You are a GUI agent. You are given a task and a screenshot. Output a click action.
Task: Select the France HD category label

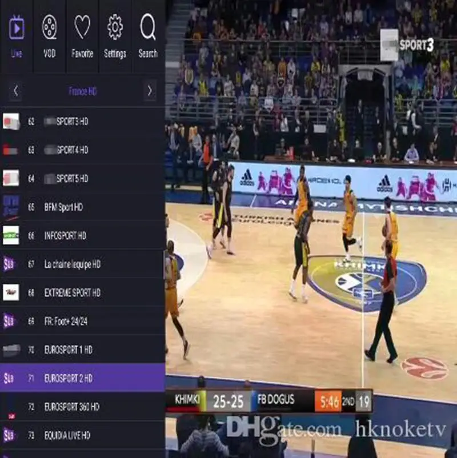pos(83,91)
